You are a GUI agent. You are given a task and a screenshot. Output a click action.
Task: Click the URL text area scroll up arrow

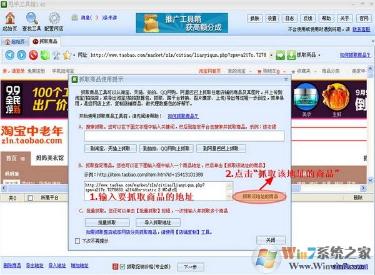[x=229, y=185]
